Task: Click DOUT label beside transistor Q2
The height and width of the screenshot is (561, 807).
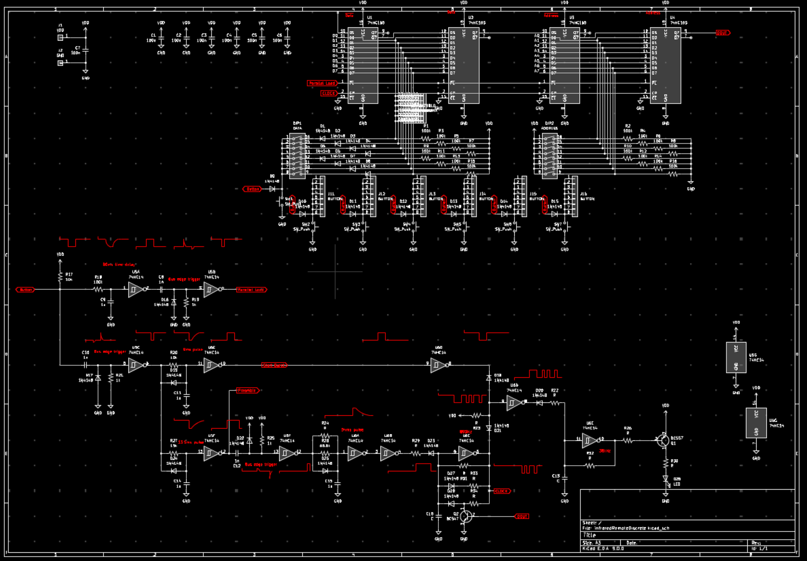Action: [522, 516]
